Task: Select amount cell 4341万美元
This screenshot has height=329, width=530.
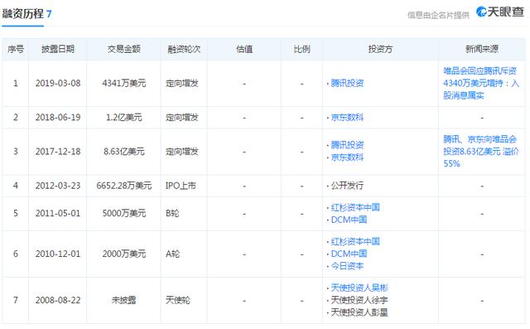Action: click(124, 83)
